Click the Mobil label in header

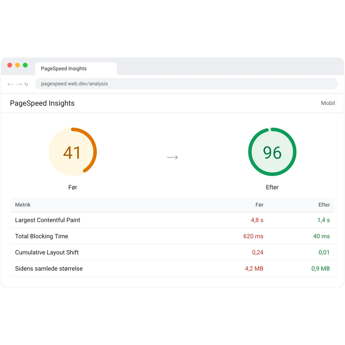[328, 103]
